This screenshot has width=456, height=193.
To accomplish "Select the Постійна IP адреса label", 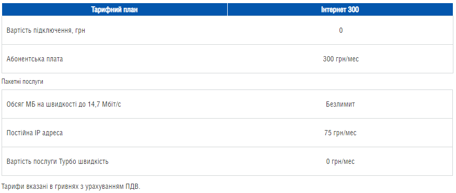I will 34,133.
